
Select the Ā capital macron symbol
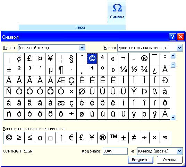pos(165,114)
